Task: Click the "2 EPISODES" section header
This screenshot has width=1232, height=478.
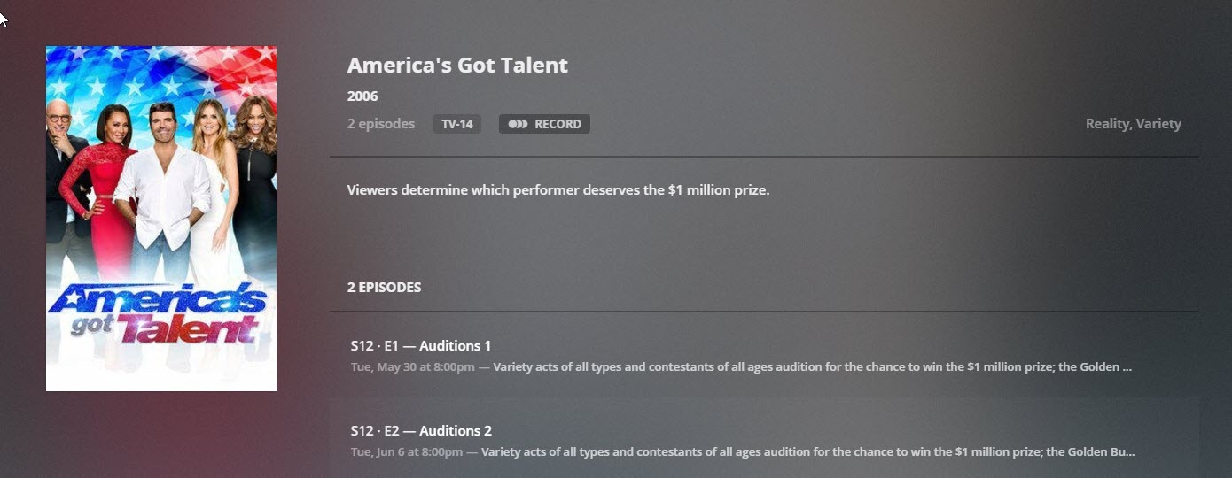Action: point(384,288)
